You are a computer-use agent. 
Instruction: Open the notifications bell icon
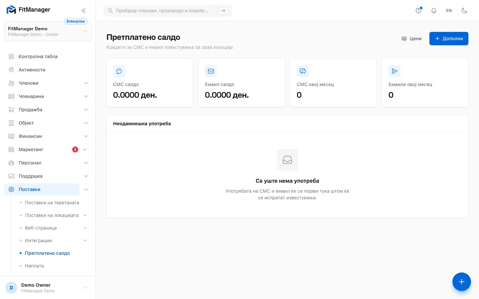(434, 11)
